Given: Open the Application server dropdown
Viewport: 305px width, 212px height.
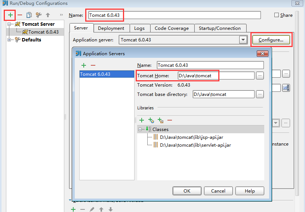Looking at the screenshot, I should click(x=243, y=40).
